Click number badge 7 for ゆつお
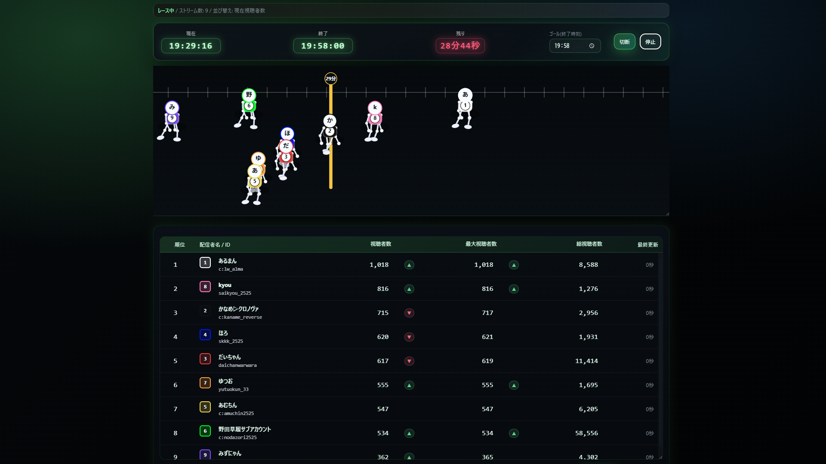This screenshot has height=464, width=826. coord(205,383)
